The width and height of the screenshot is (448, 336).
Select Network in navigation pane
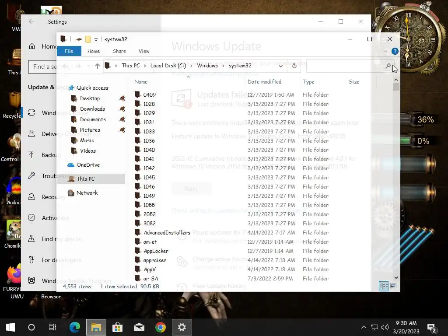pos(87,193)
